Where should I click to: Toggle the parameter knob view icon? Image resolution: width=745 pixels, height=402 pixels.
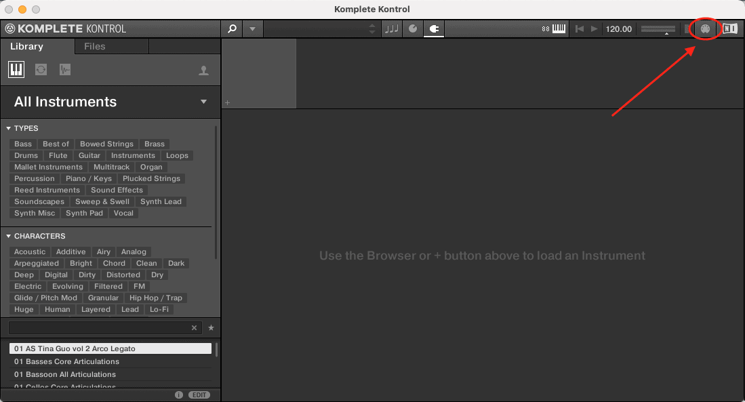413,29
